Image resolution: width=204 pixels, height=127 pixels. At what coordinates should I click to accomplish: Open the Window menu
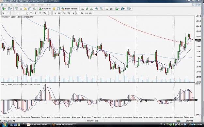pyautogui.click(x=41, y=5)
